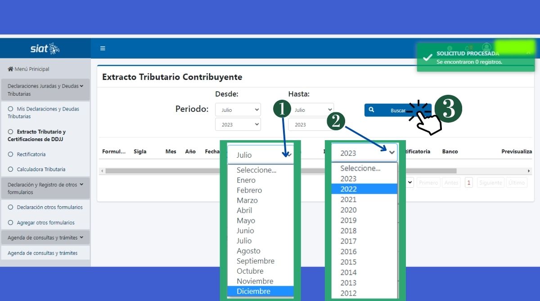Screen dimensions: 540x301
Task: Click the green checkmark notification icon
Action: [x=428, y=58]
